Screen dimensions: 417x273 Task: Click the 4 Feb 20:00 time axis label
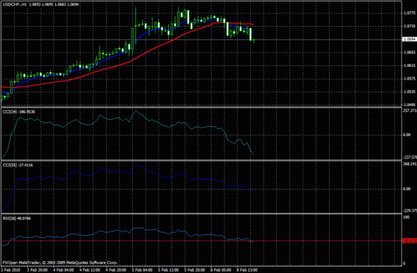coord(115,270)
